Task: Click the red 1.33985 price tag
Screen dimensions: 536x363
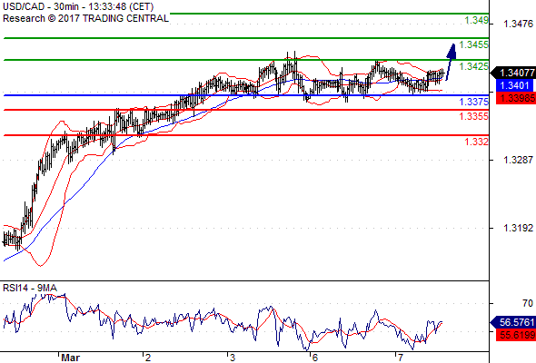Action: 516,98
